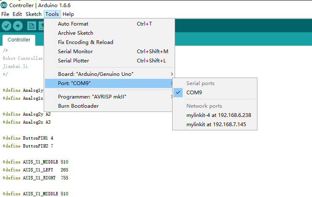Click the Verify checkmark toolbar icon
The height and width of the screenshot is (197, 312).
tap(6, 26)
